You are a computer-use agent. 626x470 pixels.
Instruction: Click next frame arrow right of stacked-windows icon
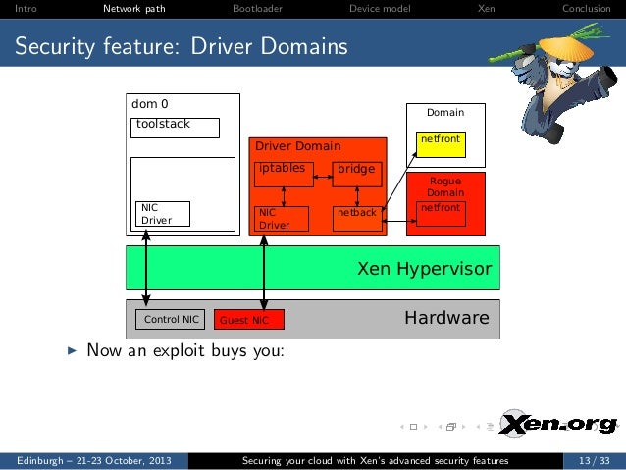tap(463, 427)
